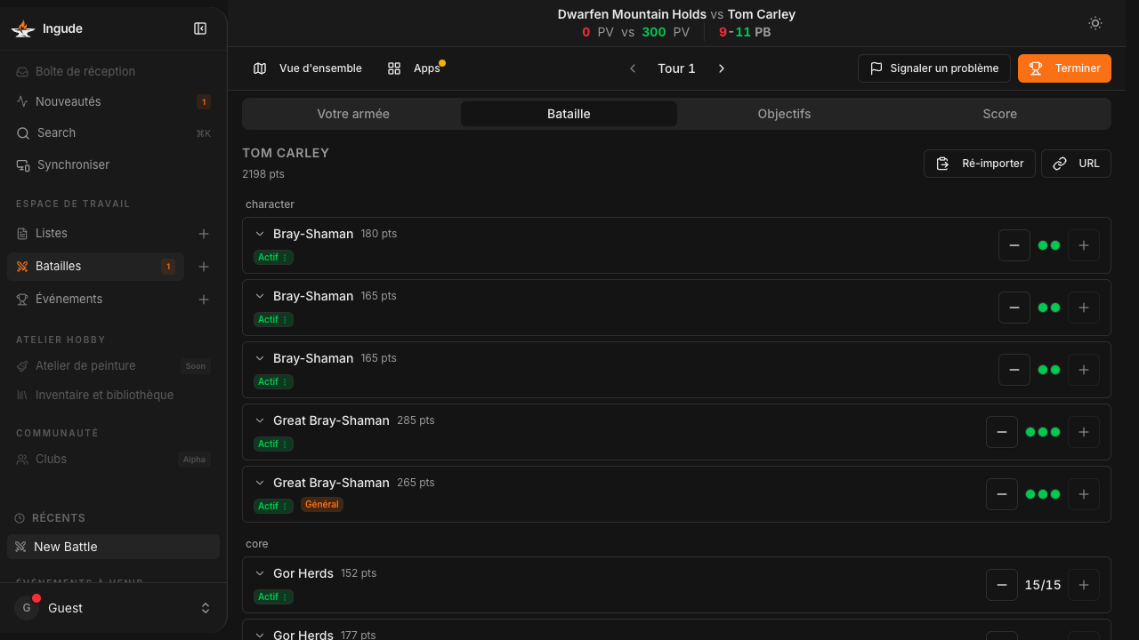
Task: Decrease wounds on 180 pts Bray-Shaman
Action: point(1014,245)
